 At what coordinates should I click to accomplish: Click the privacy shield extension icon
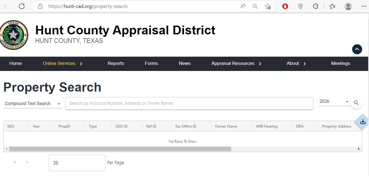pyautogui.click(x=300, y=6)
